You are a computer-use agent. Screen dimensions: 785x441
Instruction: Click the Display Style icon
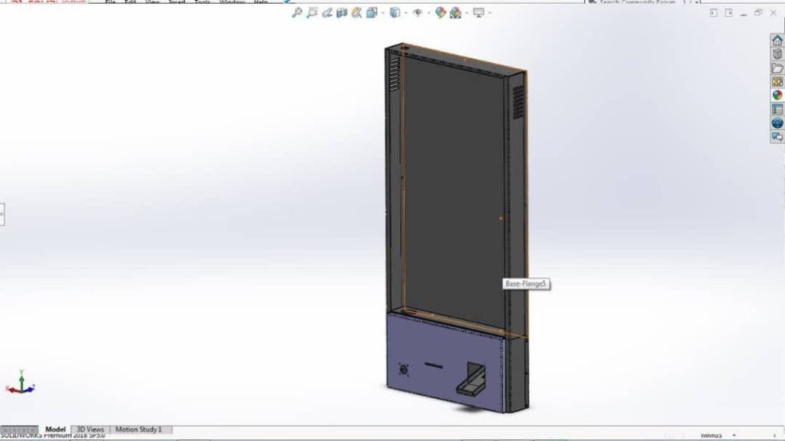click(395, 12)
